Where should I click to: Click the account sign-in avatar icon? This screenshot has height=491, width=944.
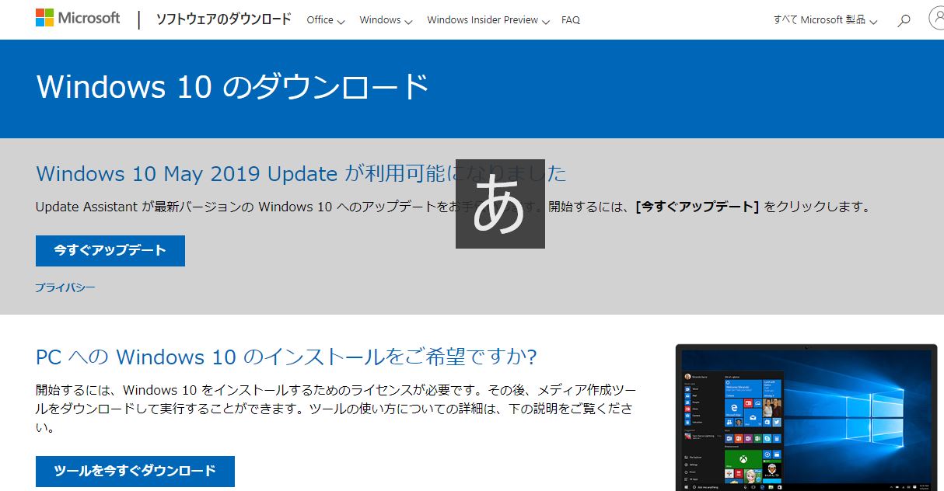936,19
